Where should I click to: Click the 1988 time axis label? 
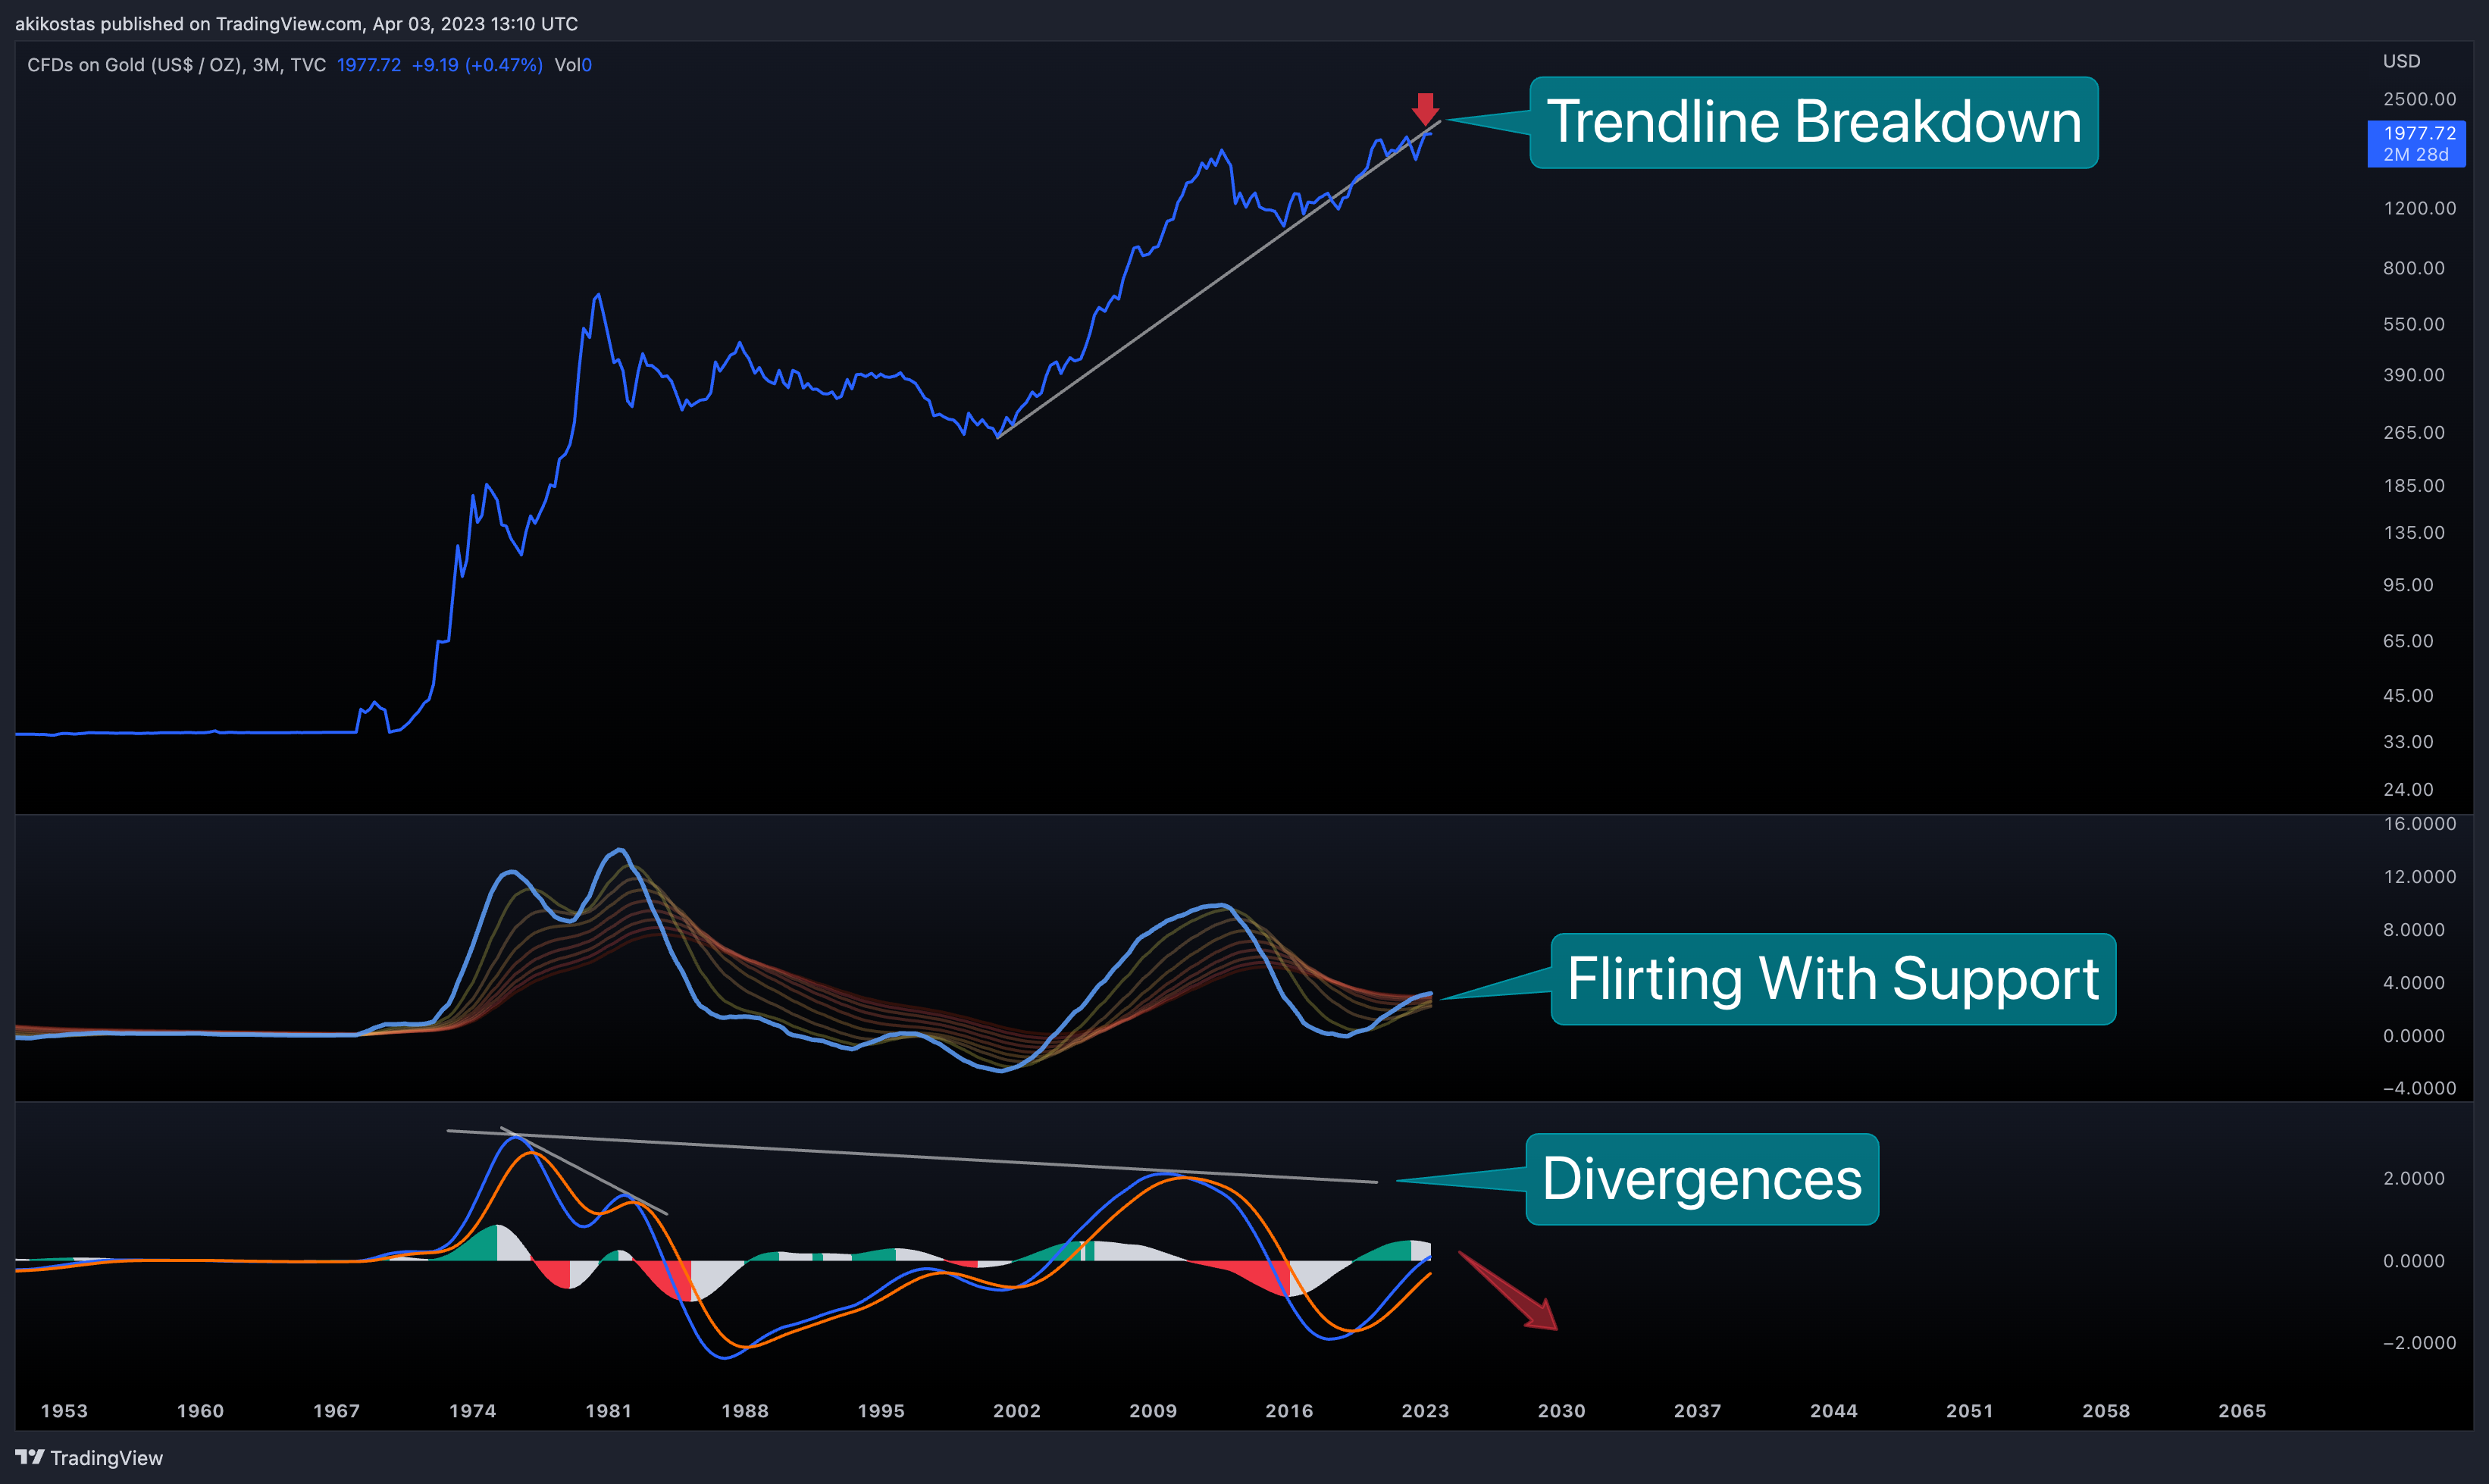click(x=745, y=1411)
